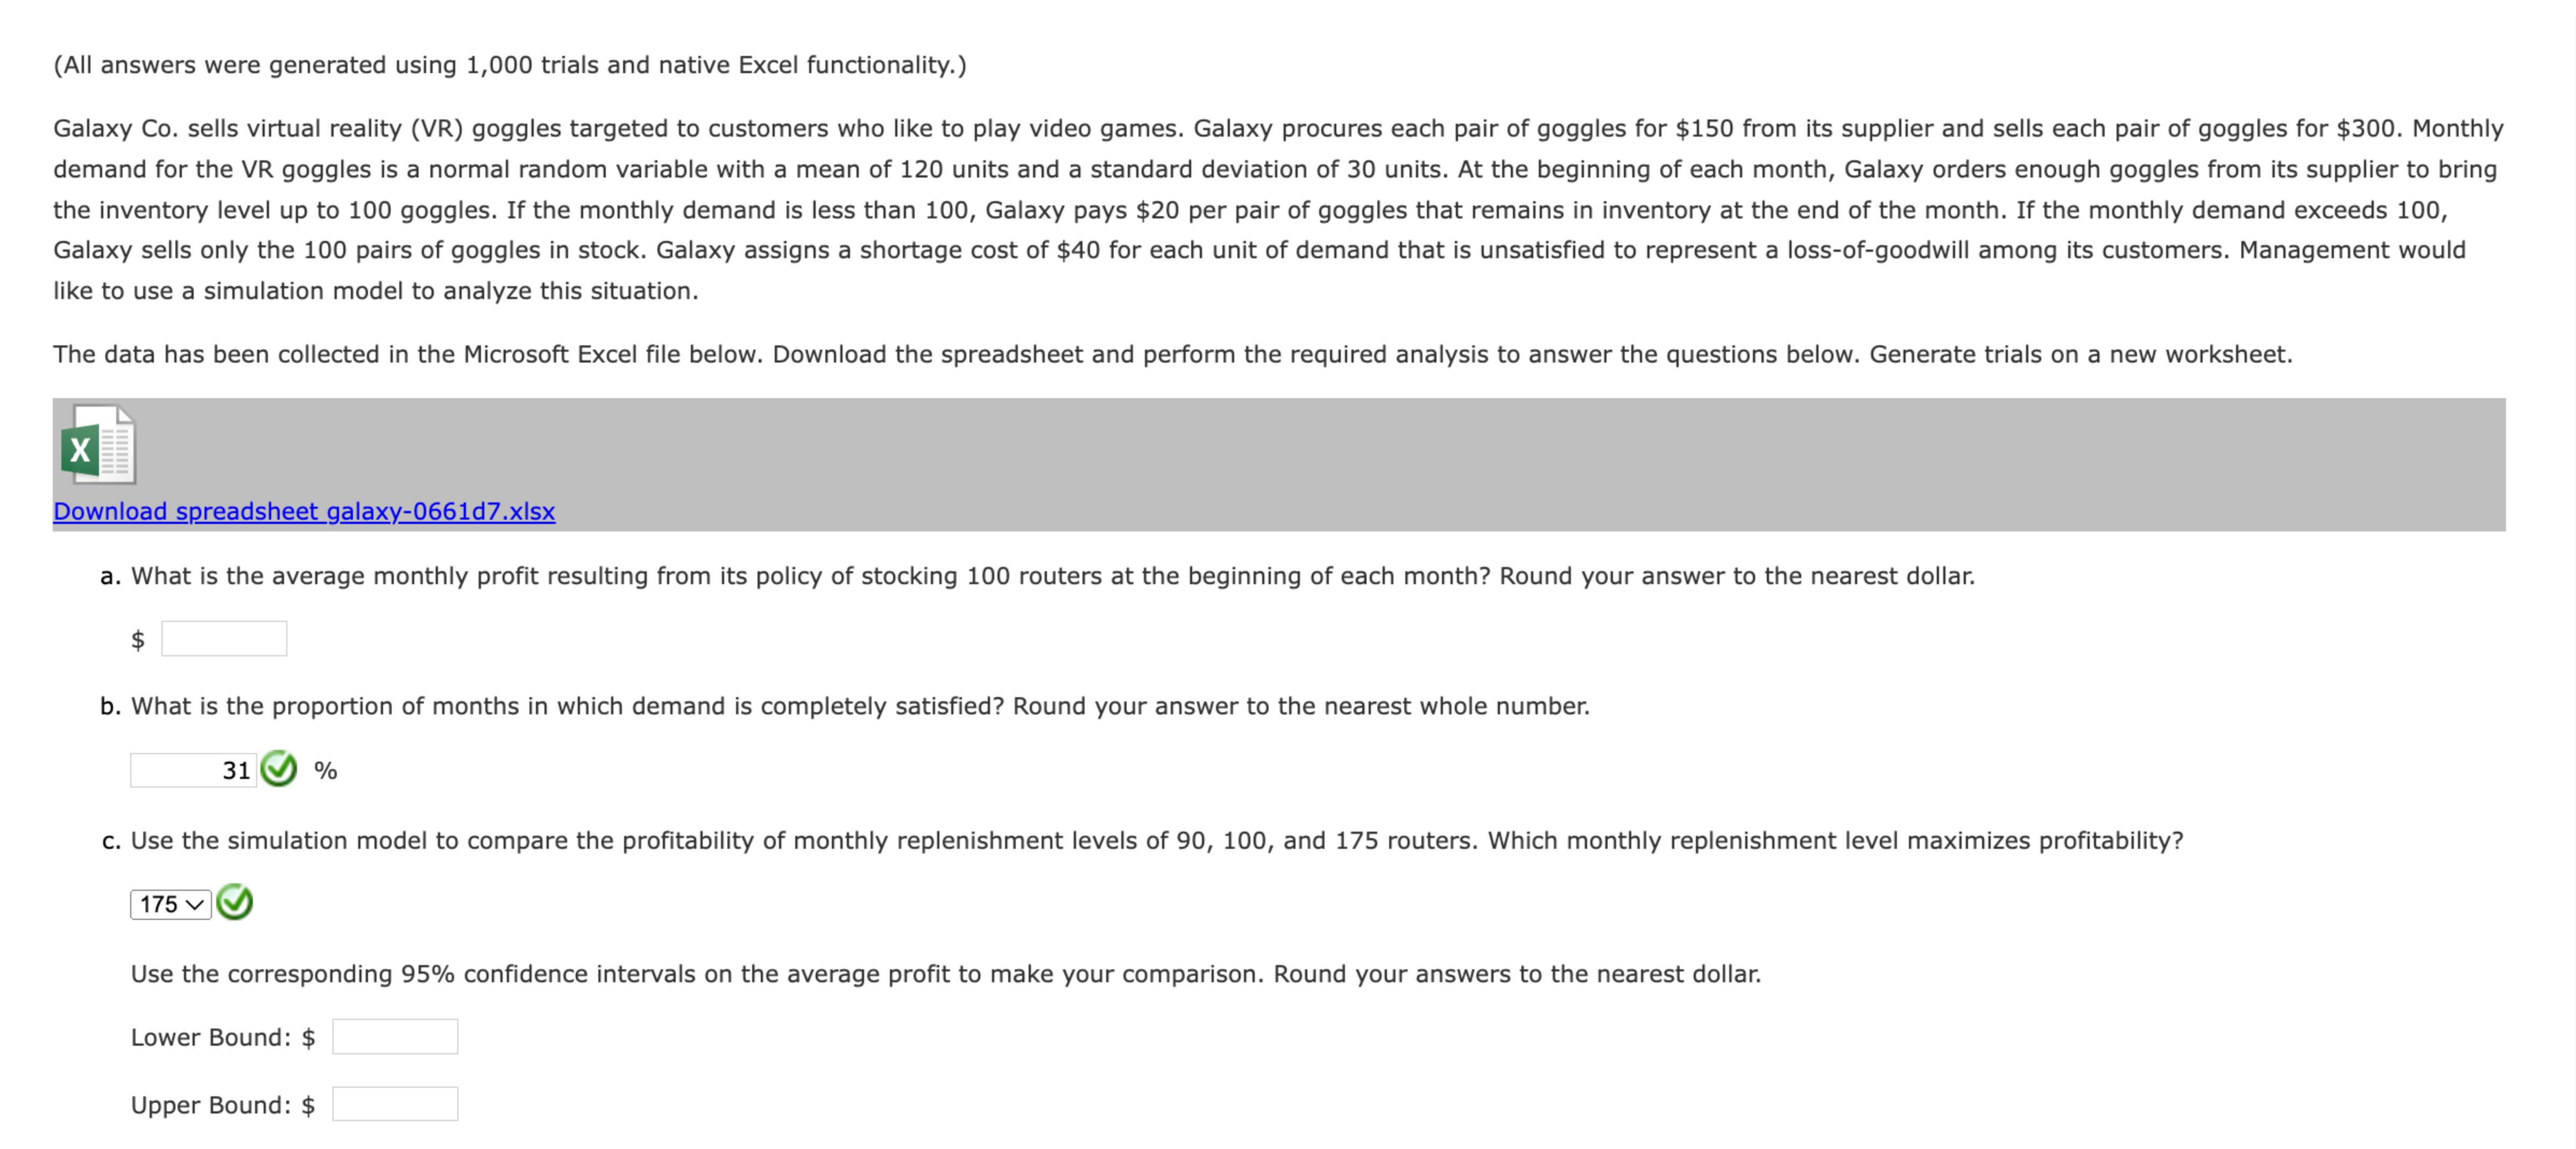The height and width of the screenshot is (1149, 2576).
Task: Click the Download spreadsheet hyperlink text
Action: pos(303,510)
